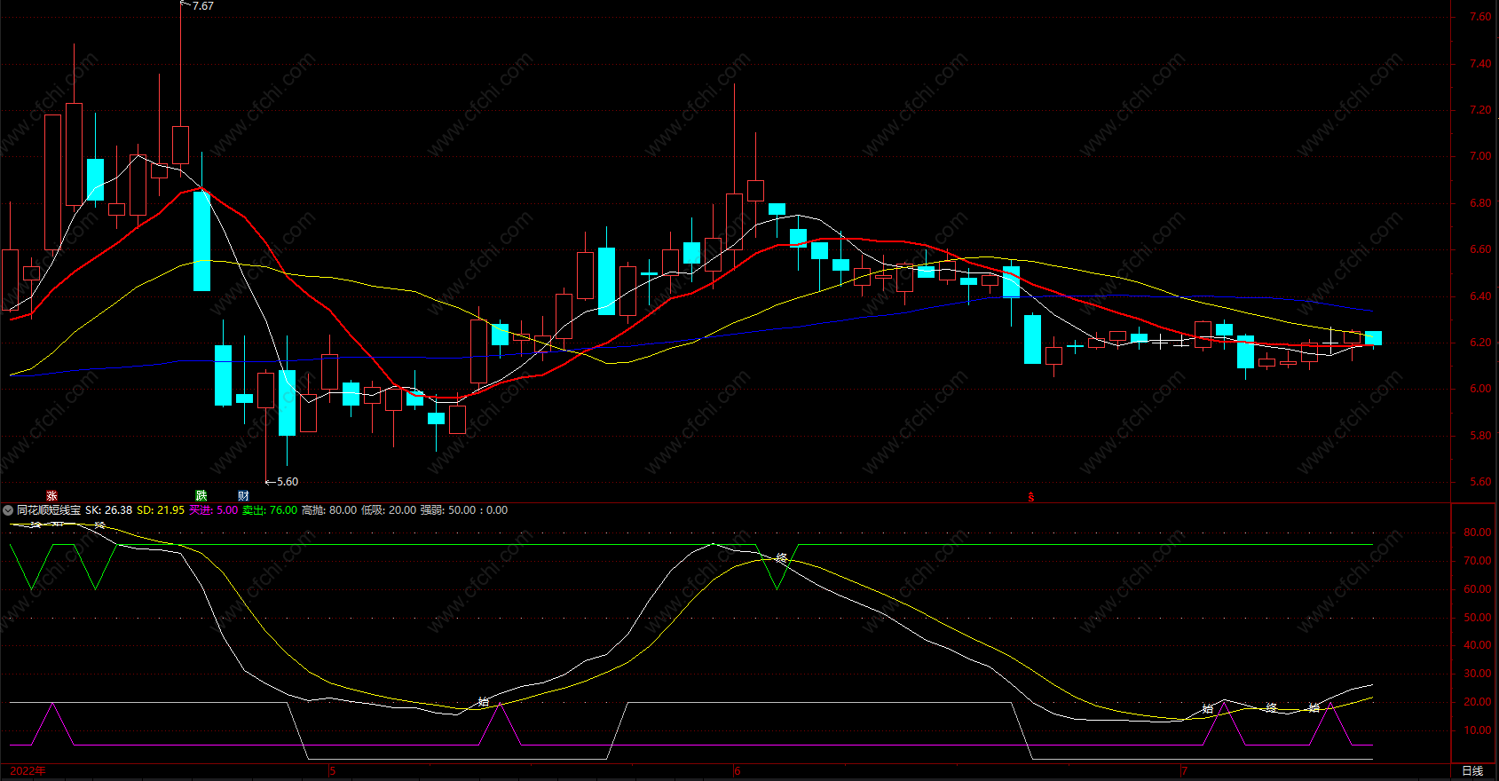Click the 始 signal label near month 5 end
The width and height of the screenshot is (1499, 781).
484,701
